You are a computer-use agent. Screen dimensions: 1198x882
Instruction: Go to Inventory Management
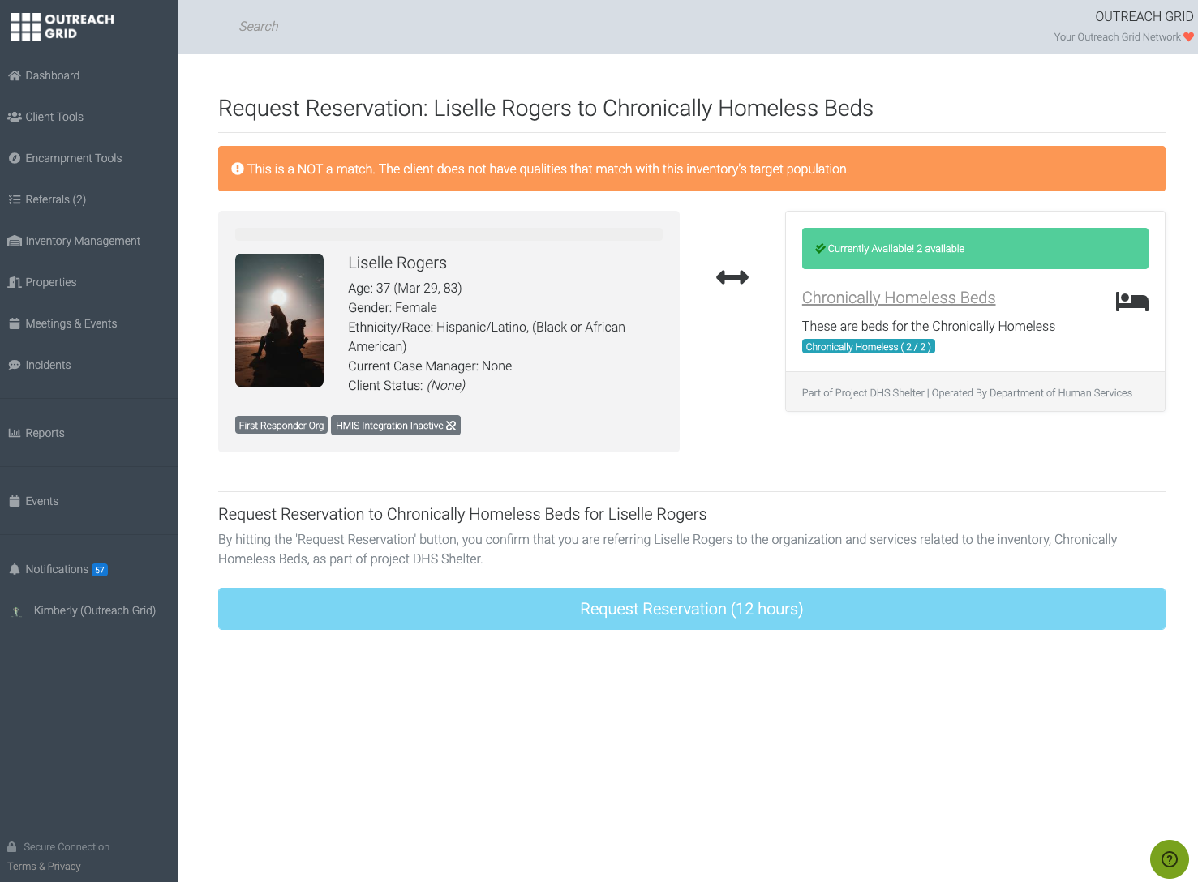pyautogui.click(x=82, y=241)
